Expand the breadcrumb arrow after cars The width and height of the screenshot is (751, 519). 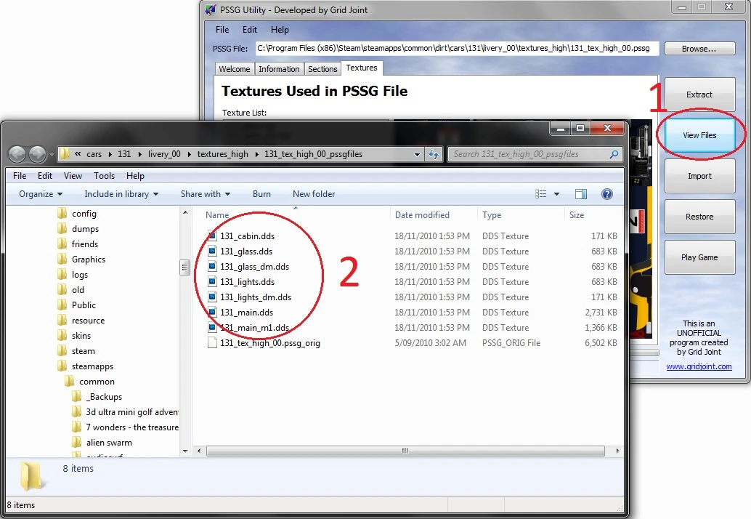point(110,154)
